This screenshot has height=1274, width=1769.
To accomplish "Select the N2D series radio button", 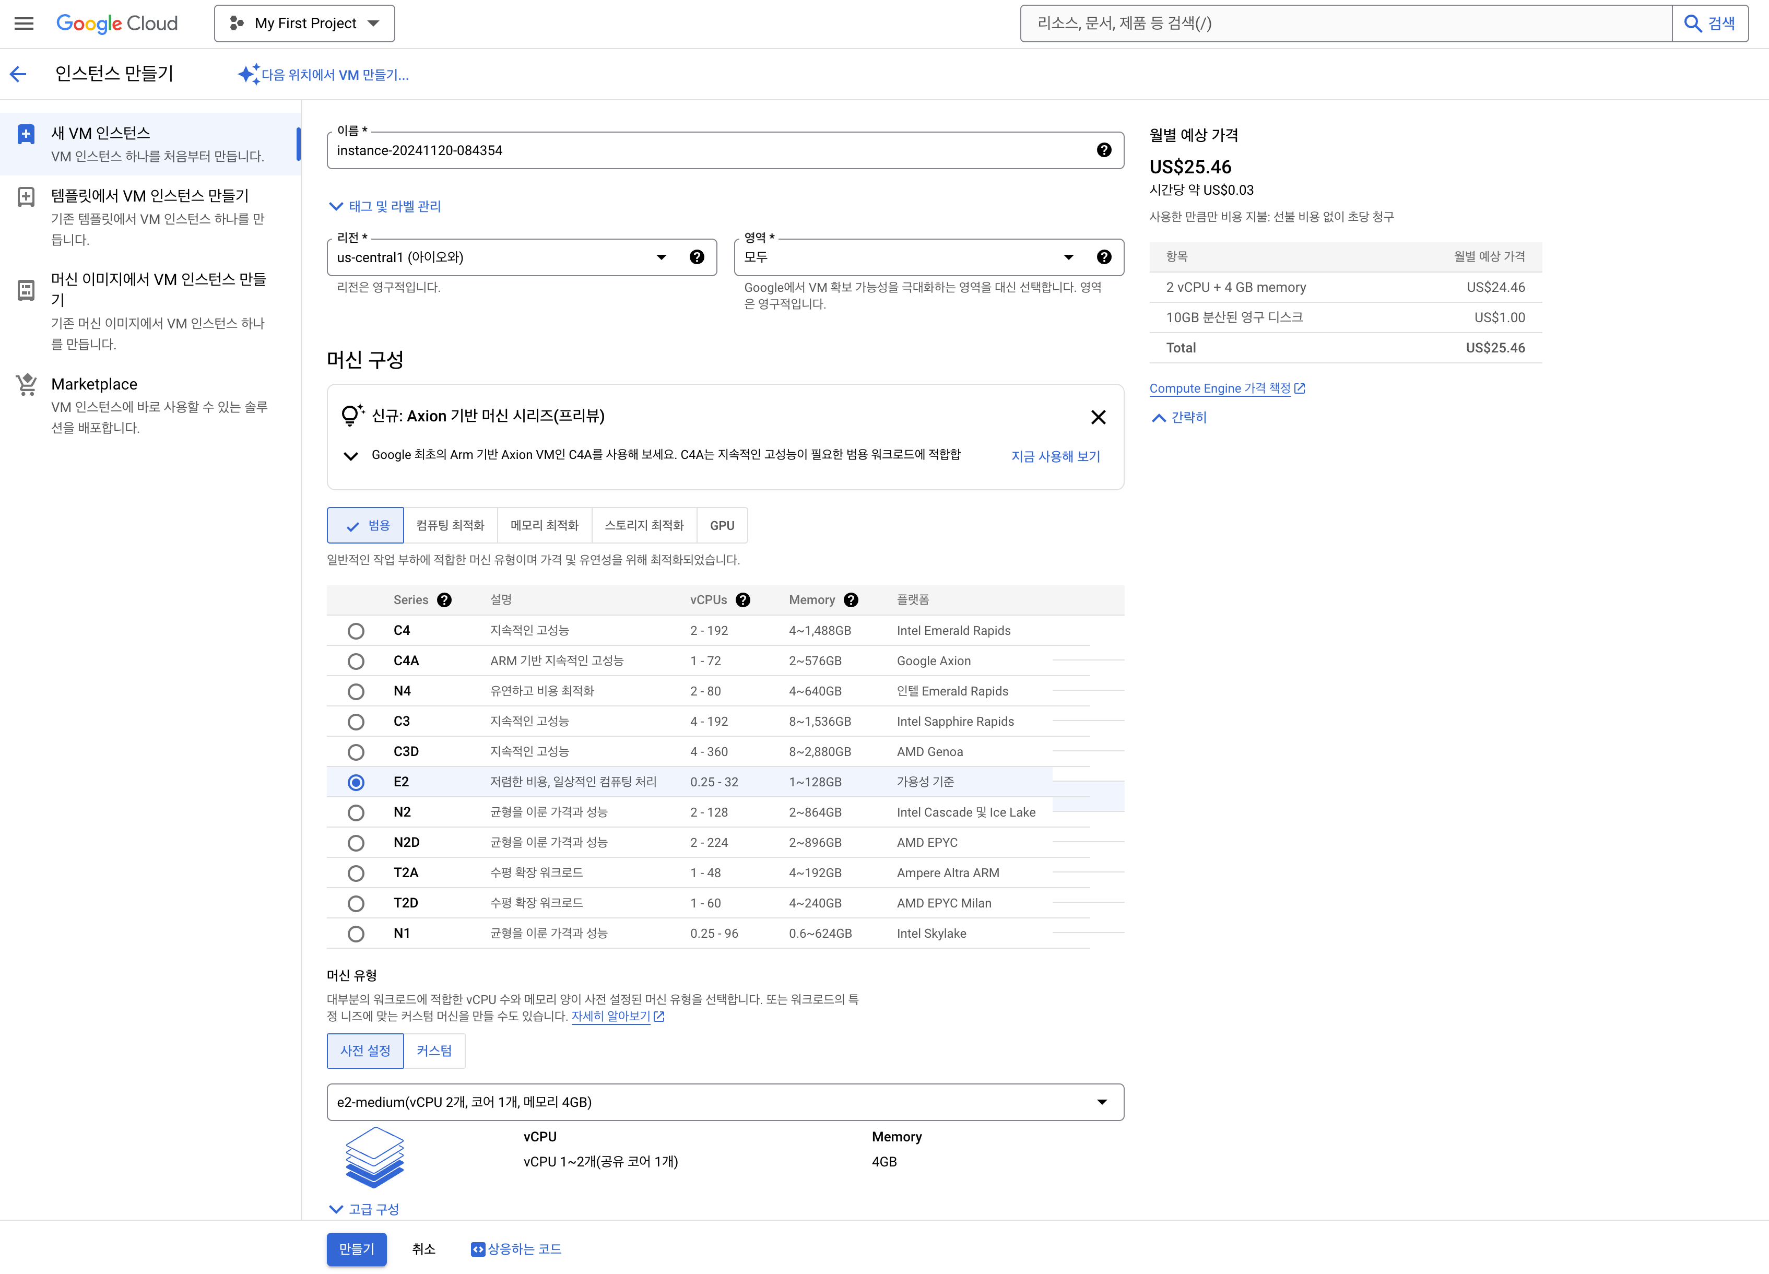I will (356, 843).
